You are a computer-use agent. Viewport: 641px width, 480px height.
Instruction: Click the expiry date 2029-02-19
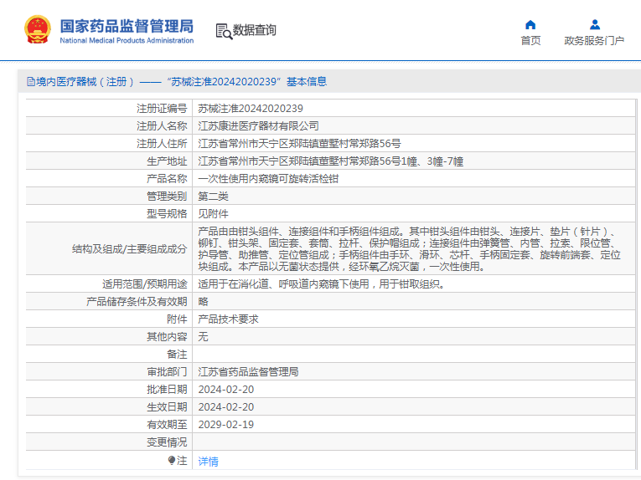click(225, 425)
